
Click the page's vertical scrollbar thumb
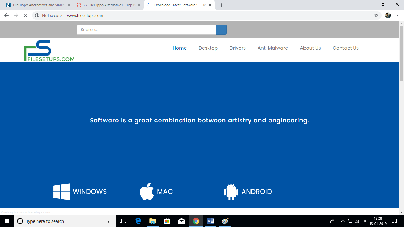click(401, 53)
